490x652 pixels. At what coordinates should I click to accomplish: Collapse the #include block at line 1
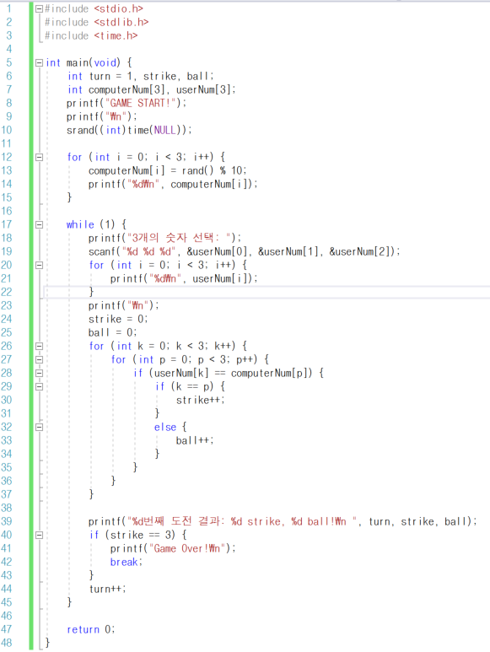click(39, 8)
